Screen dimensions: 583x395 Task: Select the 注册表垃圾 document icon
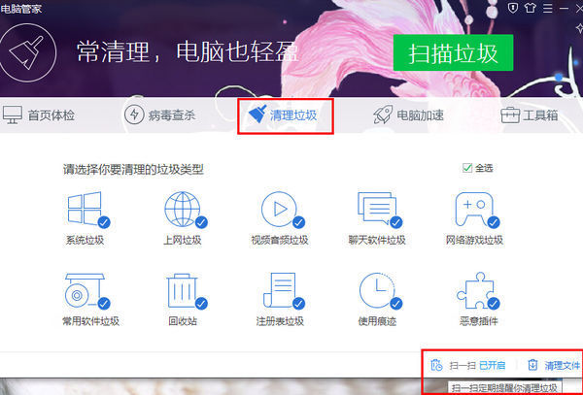[x=279, y=291]
